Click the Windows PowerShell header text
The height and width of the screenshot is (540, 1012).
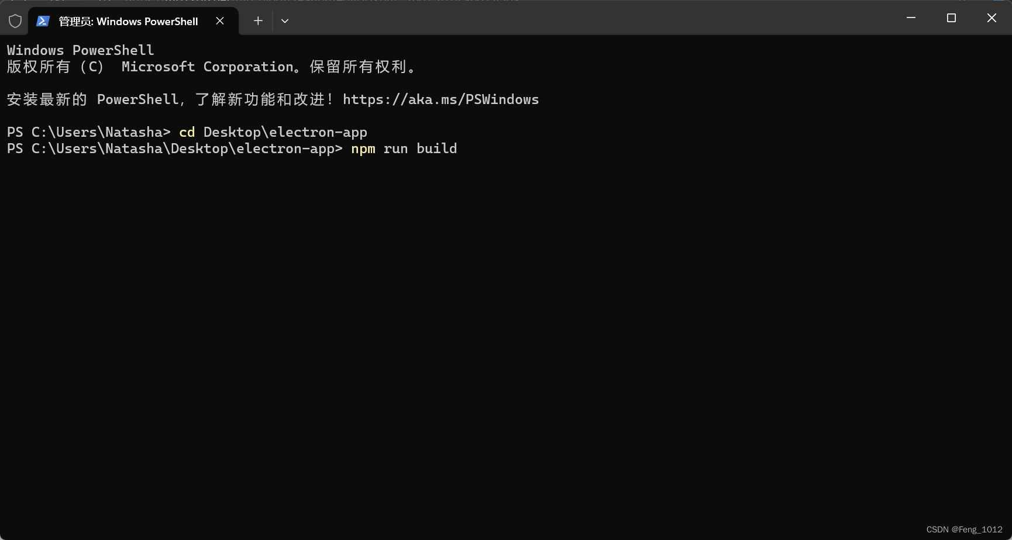coord(80,50)
